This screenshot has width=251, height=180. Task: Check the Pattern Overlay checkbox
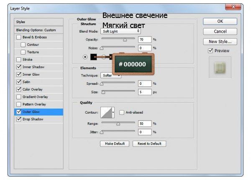coord(18,104)
